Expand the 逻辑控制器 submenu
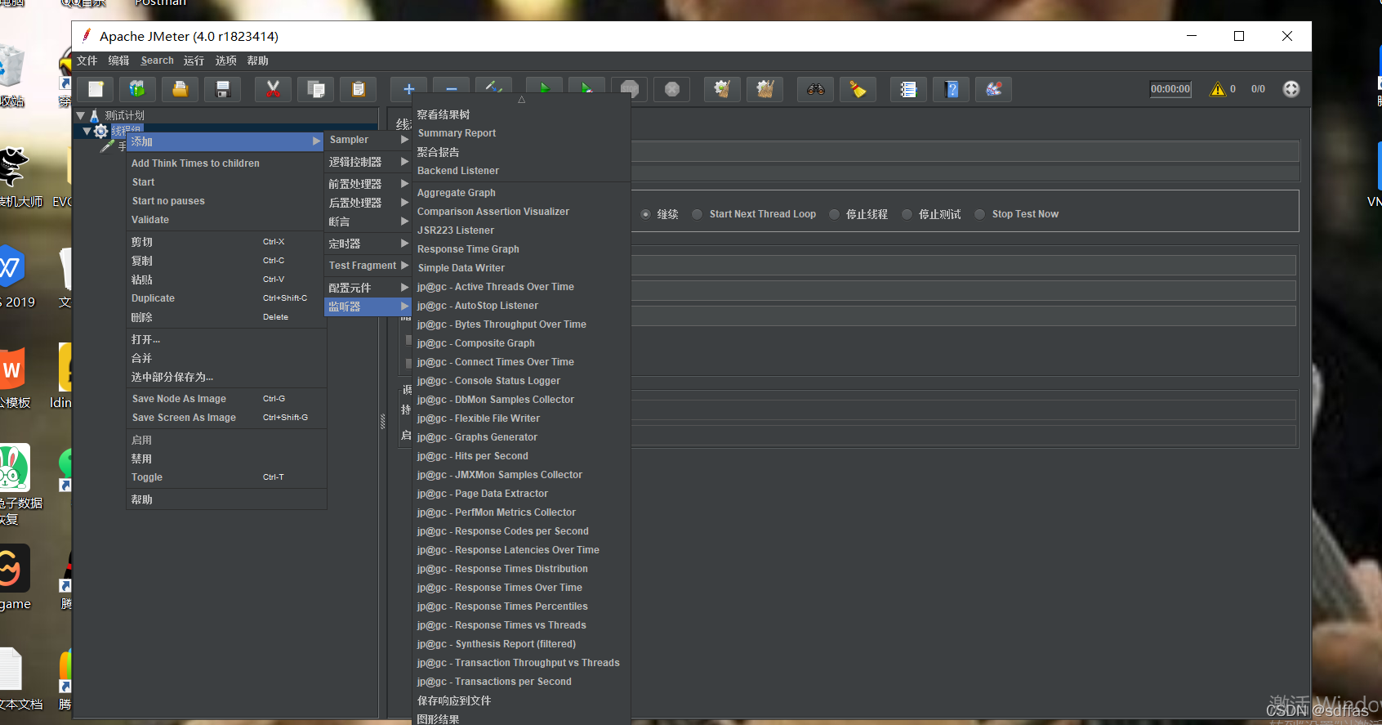 click(368, 162)
